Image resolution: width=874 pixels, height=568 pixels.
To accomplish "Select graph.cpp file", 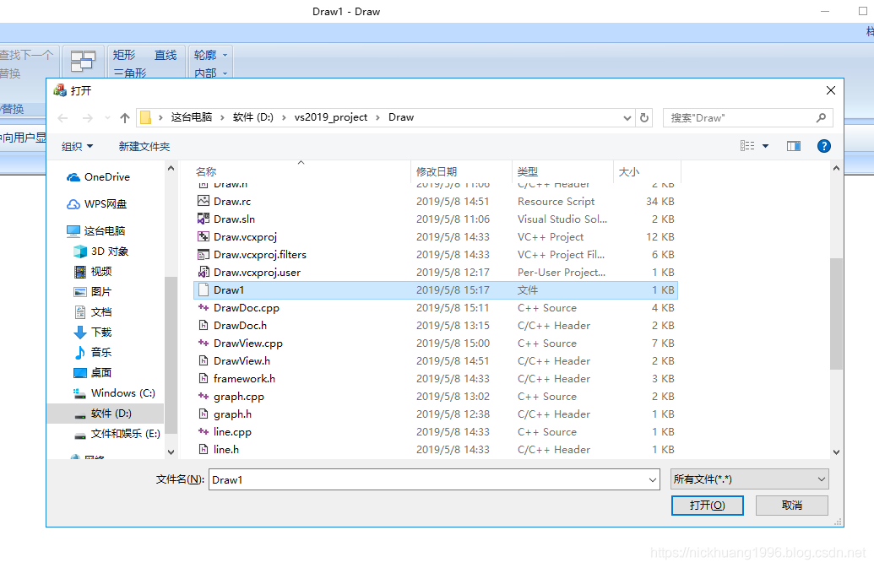I will pos(239,397).
